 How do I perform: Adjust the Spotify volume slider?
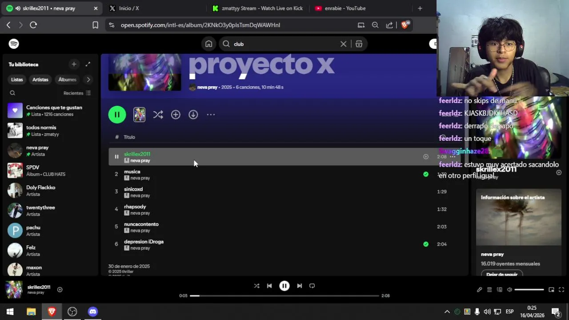529,290
